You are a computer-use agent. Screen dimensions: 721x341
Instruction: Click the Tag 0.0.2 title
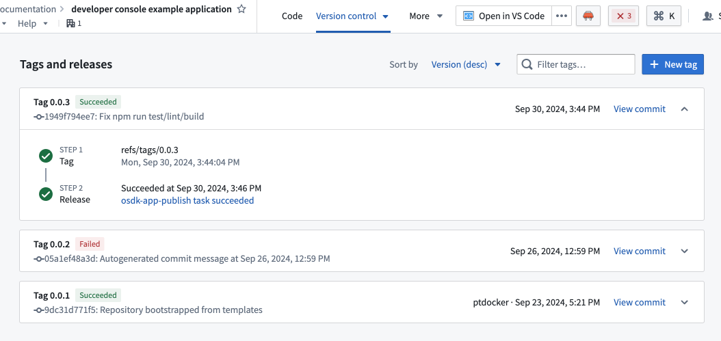52,244
